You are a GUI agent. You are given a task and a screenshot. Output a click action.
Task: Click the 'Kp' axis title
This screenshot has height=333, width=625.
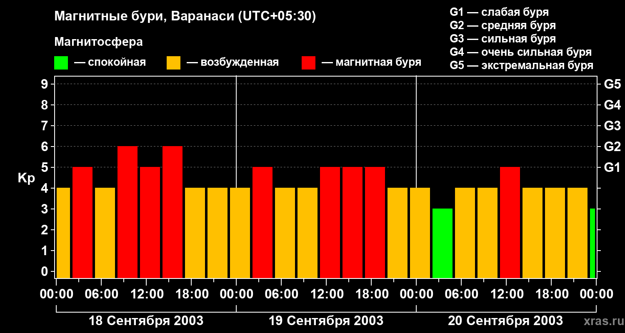pos(26,178)
